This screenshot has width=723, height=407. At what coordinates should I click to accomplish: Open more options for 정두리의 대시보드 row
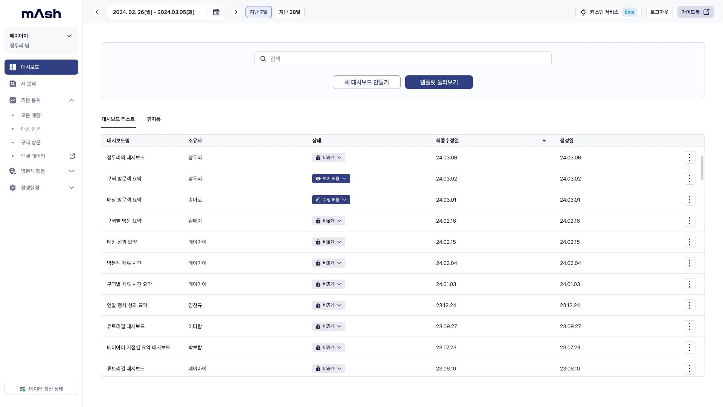(689, 158)
